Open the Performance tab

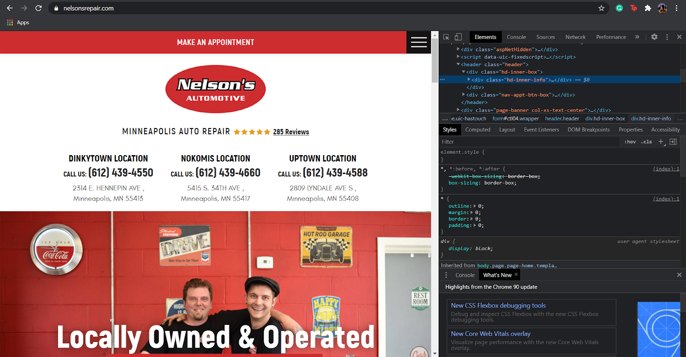point(611,37)
